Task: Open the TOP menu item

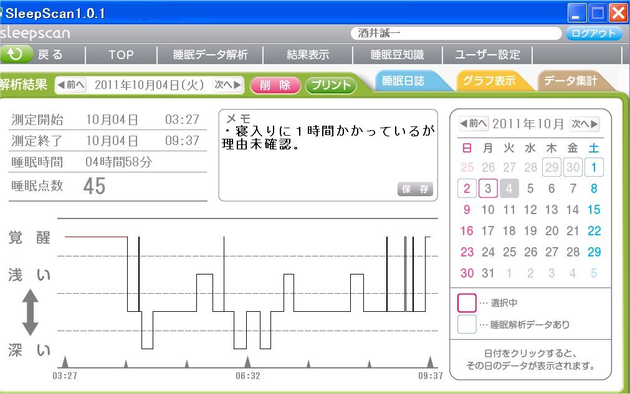Action: [121, 55]
